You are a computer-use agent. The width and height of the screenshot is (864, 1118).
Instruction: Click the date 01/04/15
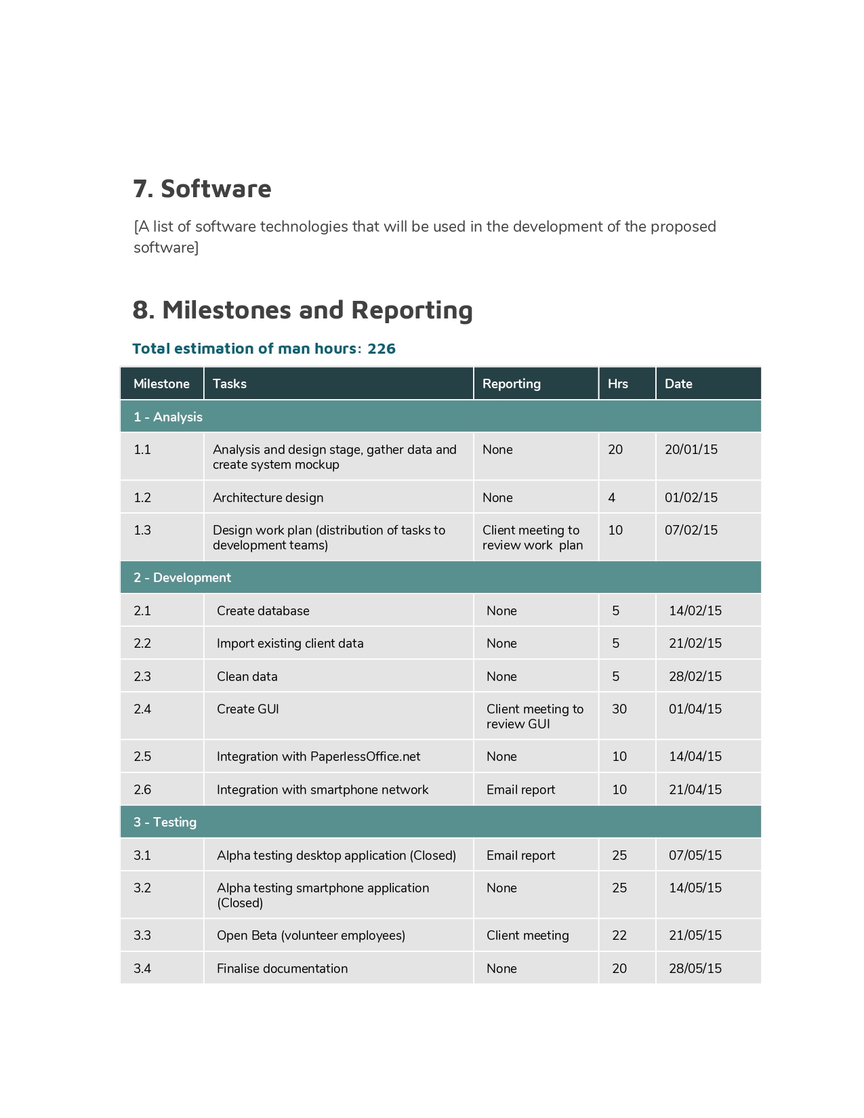[x=695, y=709]
